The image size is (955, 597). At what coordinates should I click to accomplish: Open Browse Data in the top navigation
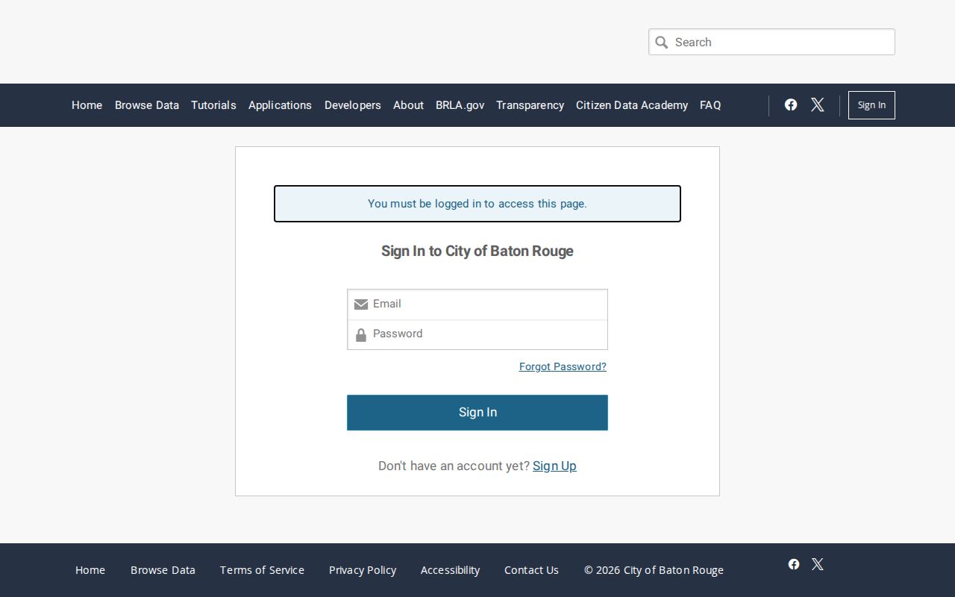(147, 105)
